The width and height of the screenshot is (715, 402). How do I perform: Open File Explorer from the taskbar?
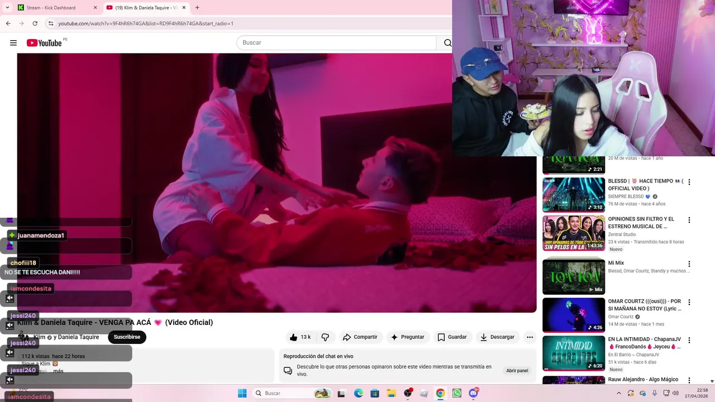[x=391, y=393]
